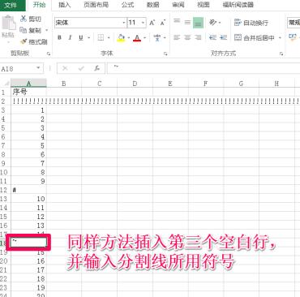The image size is (300, 297).
Task: Switch to the 开始 Home tab
Action: (x=39, y=5)
